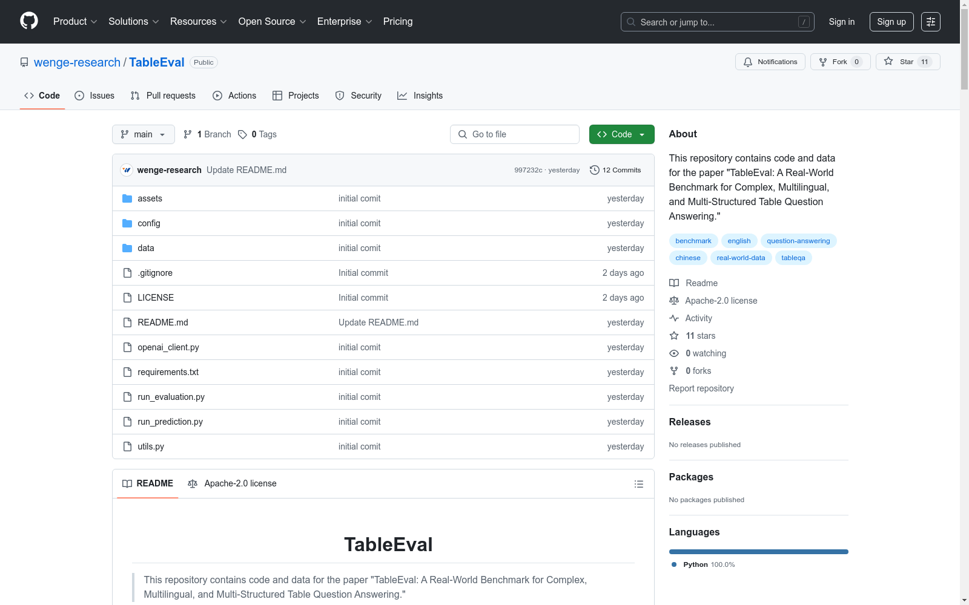
Task: Open the main branch selector
Action: point(143,134)
